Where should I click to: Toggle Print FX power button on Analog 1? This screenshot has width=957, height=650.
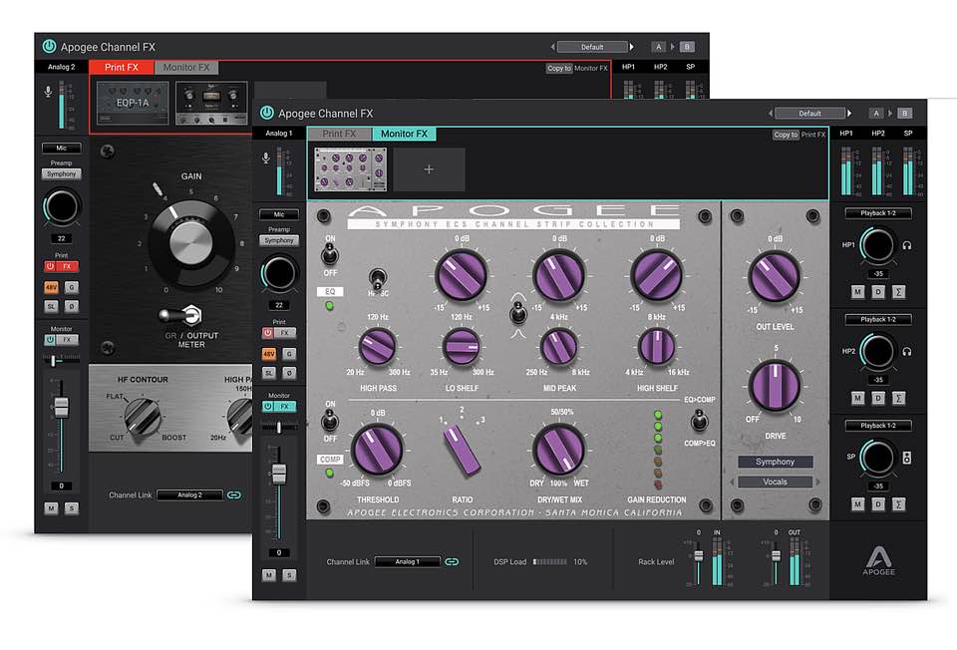(x=268, y=333)
